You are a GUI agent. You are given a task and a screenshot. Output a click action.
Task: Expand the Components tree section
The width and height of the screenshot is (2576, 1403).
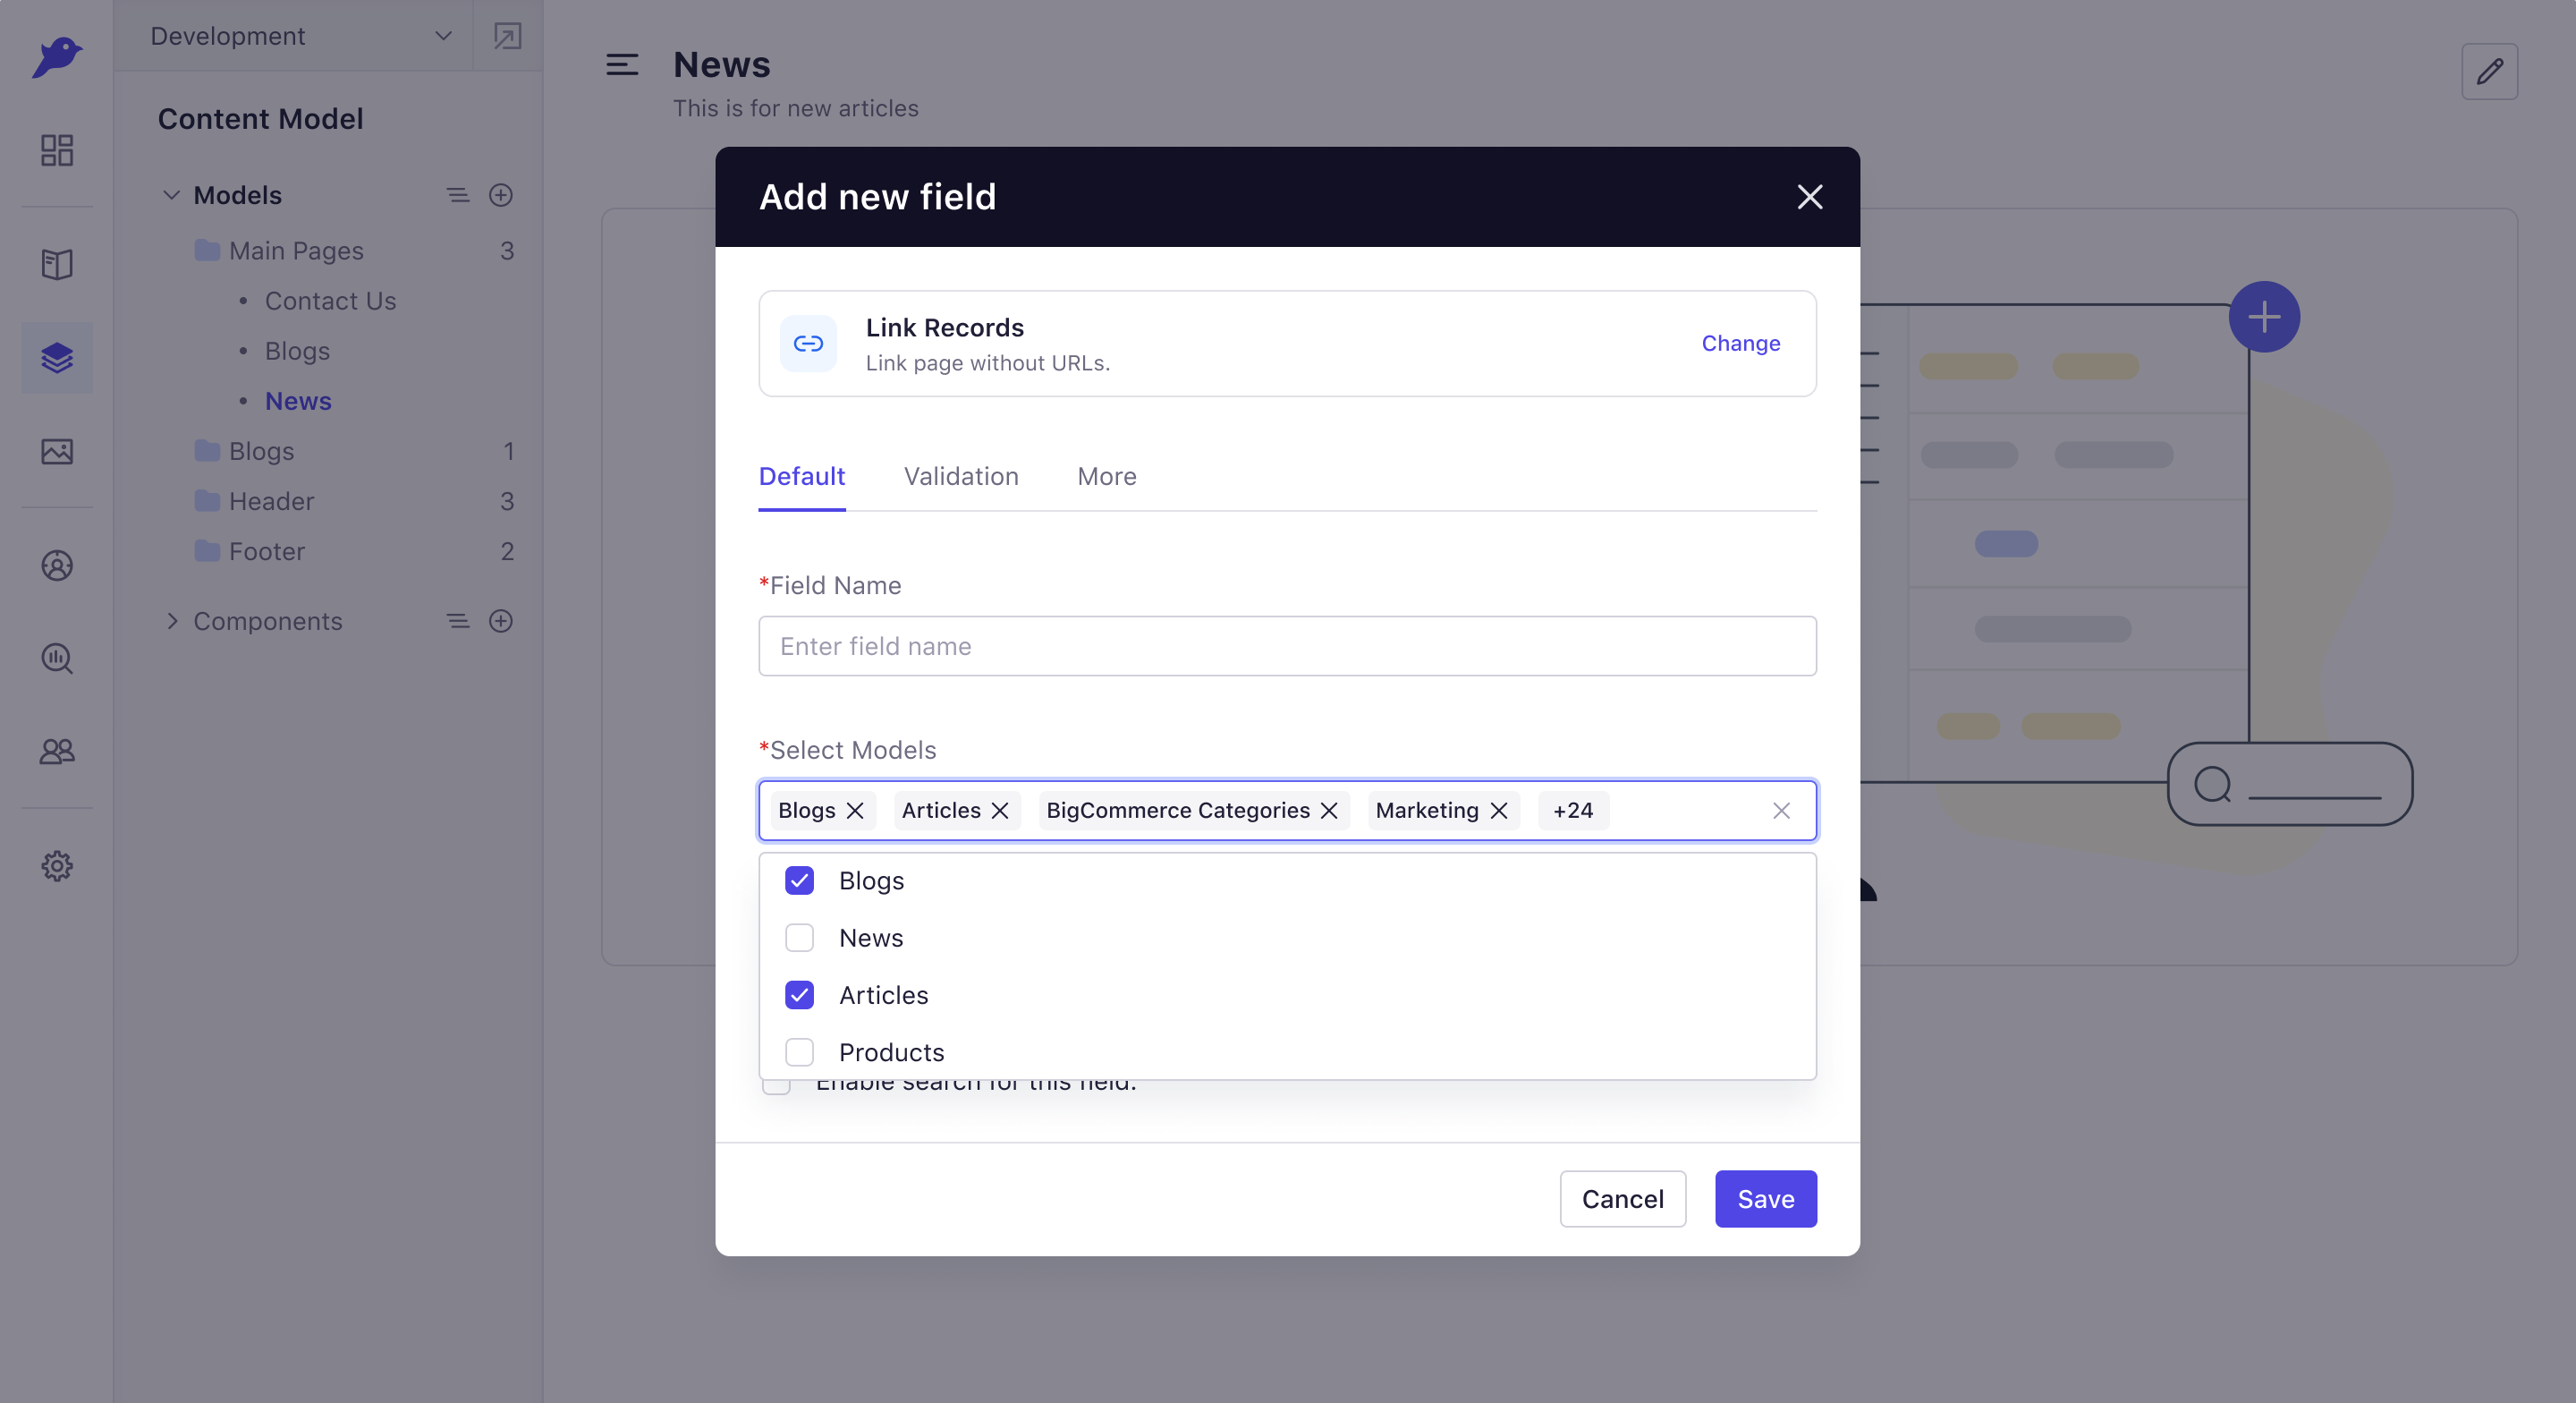pyautogui.click(x=171, y=622)
